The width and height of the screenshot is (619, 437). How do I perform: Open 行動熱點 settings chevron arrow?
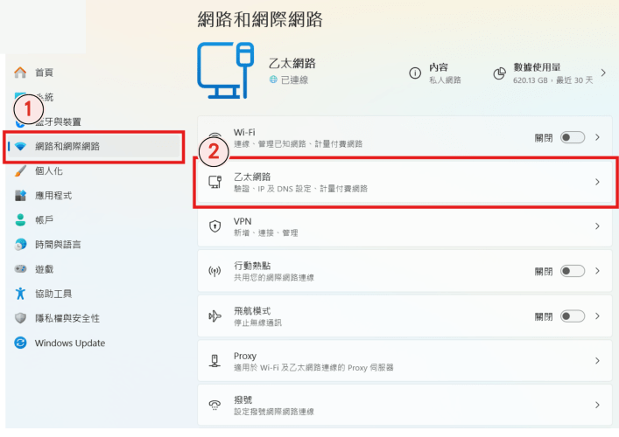pos(597,271)
